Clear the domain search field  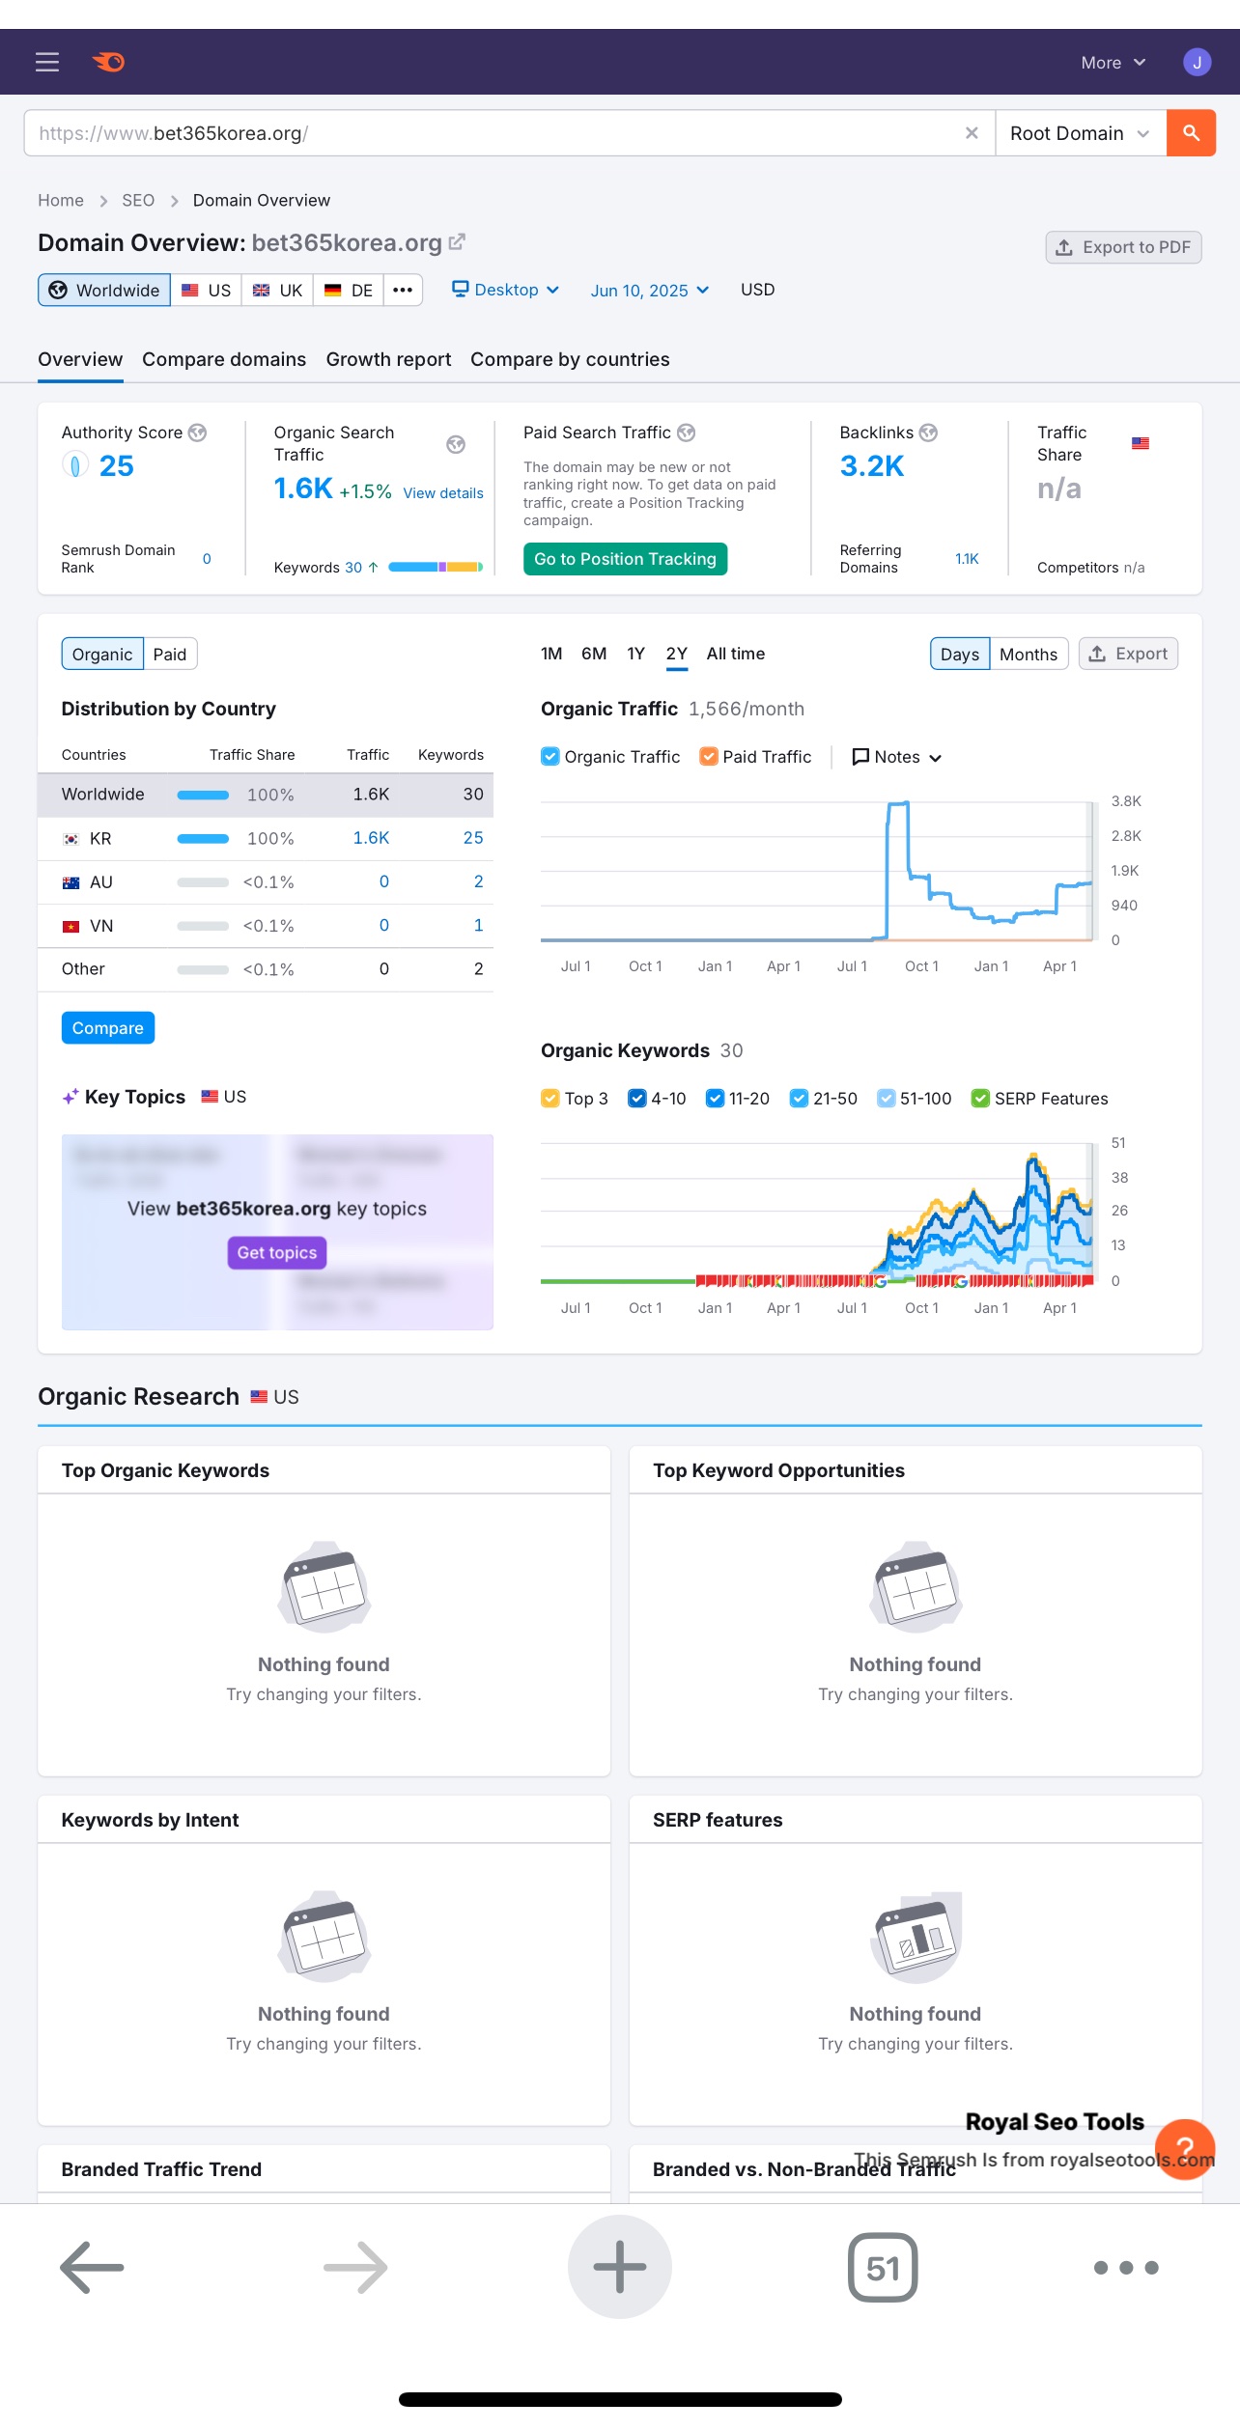point(972,133)
